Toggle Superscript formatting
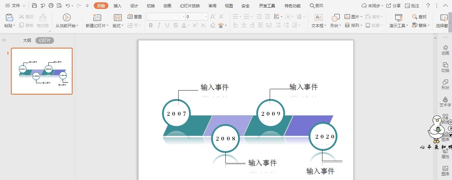The height and width of the screenshot is (180, 452). tap(196, 25)
